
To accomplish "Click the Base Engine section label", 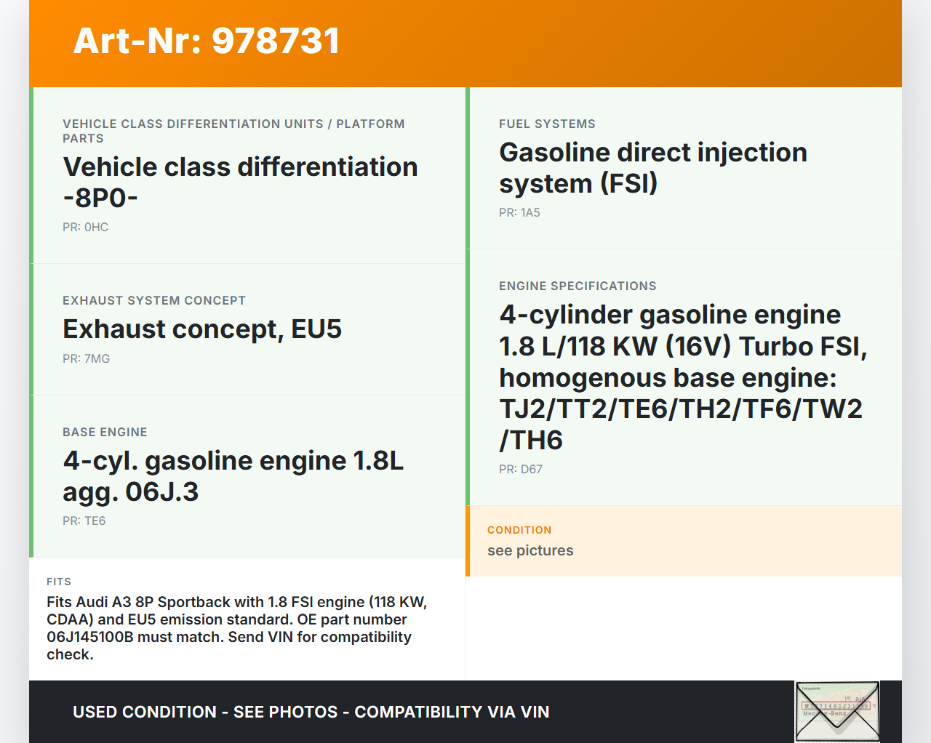I will 105,432.
